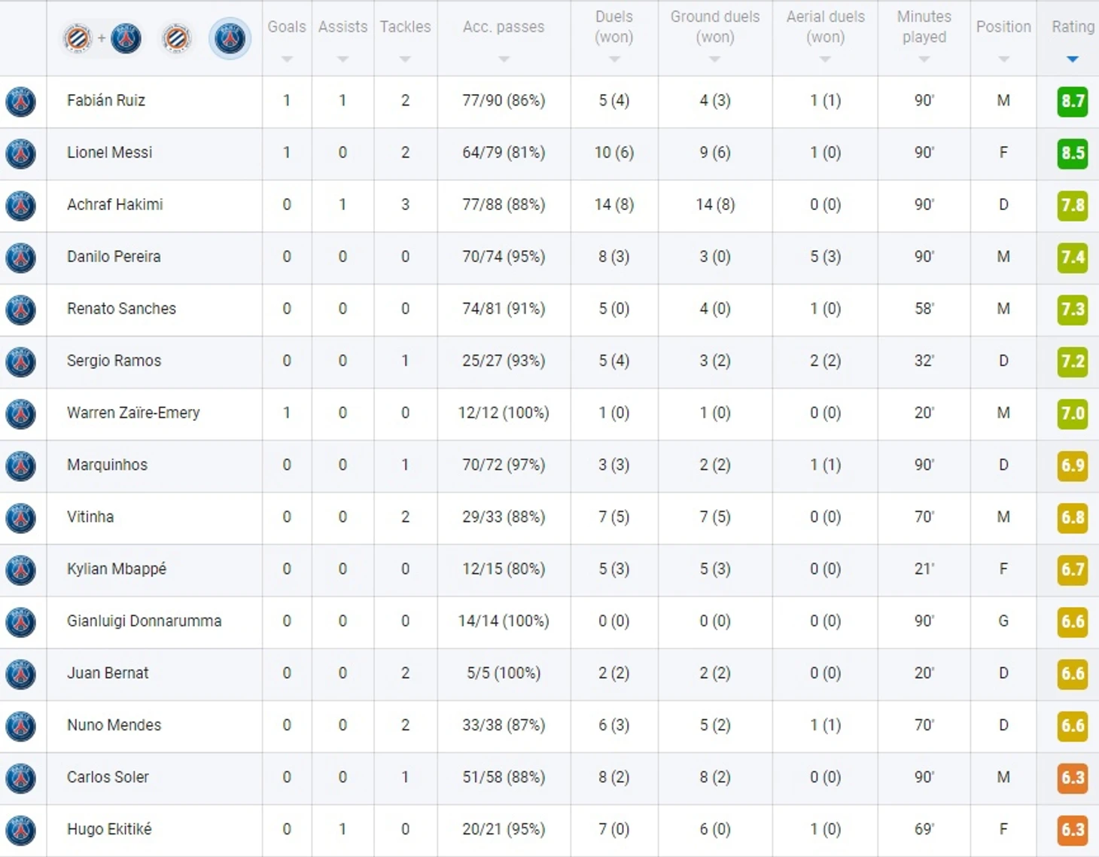Open Warren Zaïre-Emery player link

133,413
